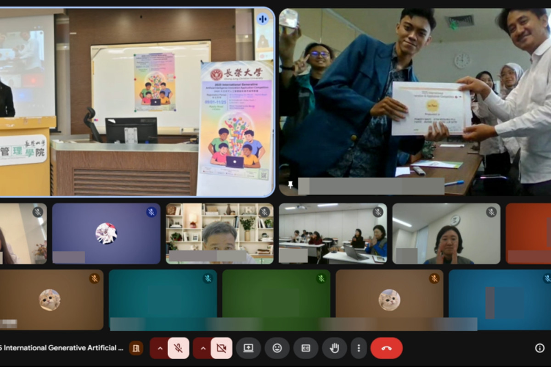The image size is (551, 367).
Task: Select the classroom meeting room participant tile
Action: coord(332,233)
